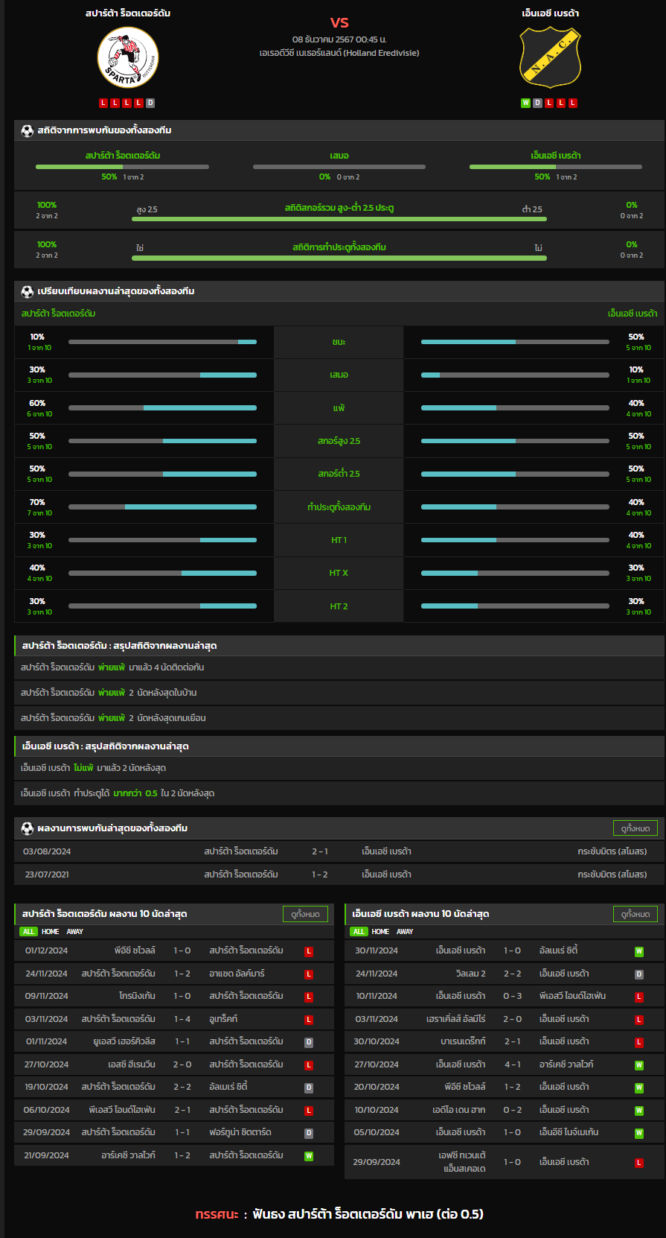This screenshot has height=1238, width=666.
Task: Click the soccer ball icon beside latest meetings header
Action: (28, 828)
